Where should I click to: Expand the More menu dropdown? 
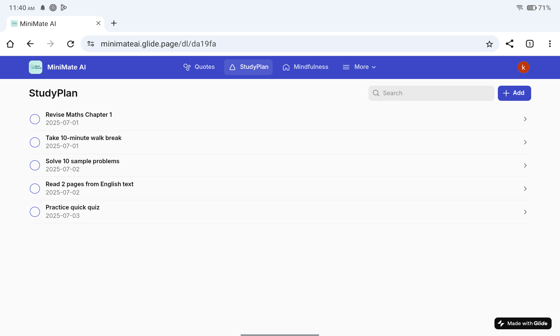coord(359,67)
